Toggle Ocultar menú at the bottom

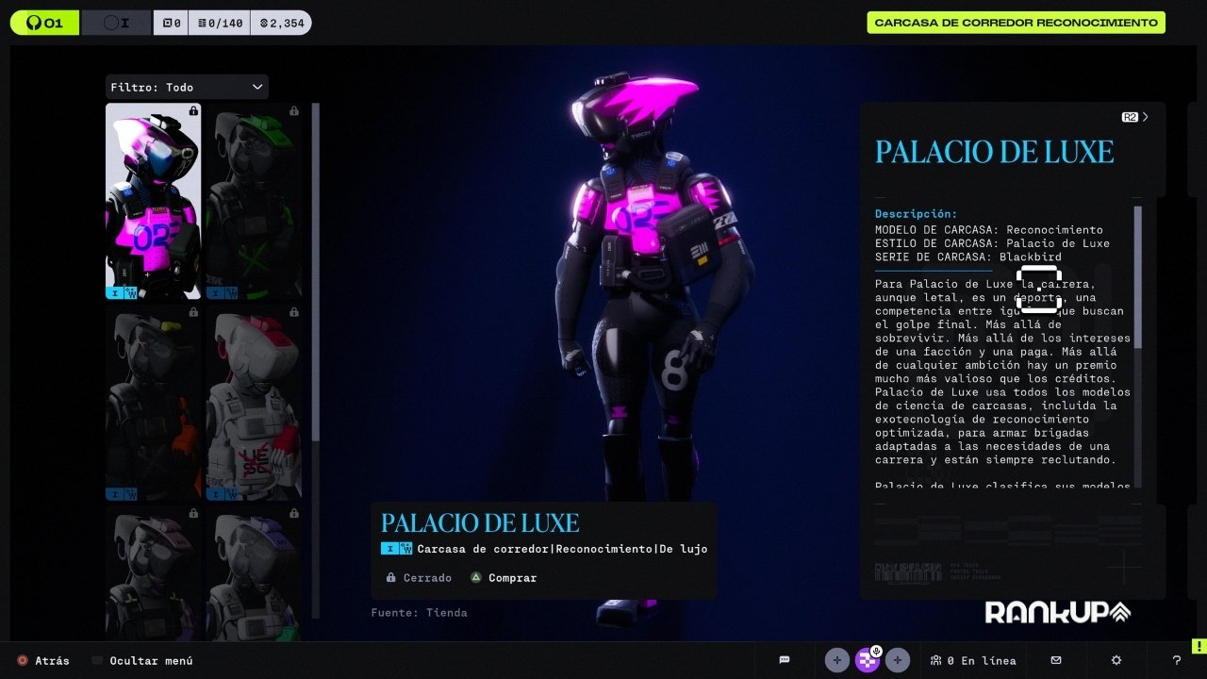click(141, 661)
